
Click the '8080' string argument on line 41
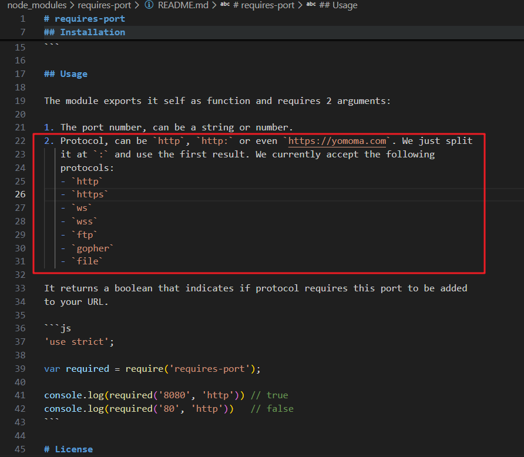click(x=174, y=395)
